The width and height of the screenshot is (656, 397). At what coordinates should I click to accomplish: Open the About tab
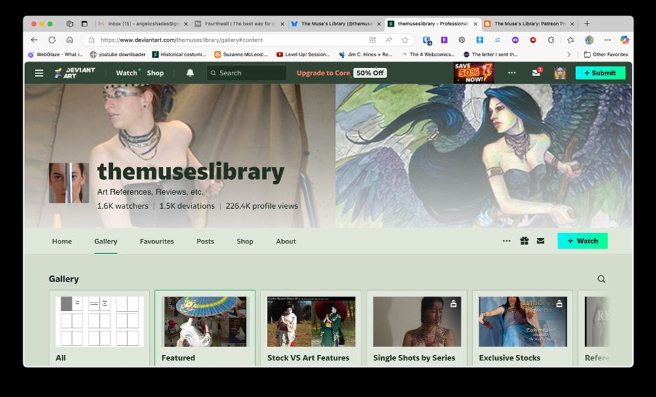(x=286, y=241)
